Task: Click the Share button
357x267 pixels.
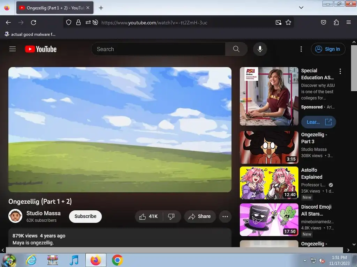Action: click(200, 216)
